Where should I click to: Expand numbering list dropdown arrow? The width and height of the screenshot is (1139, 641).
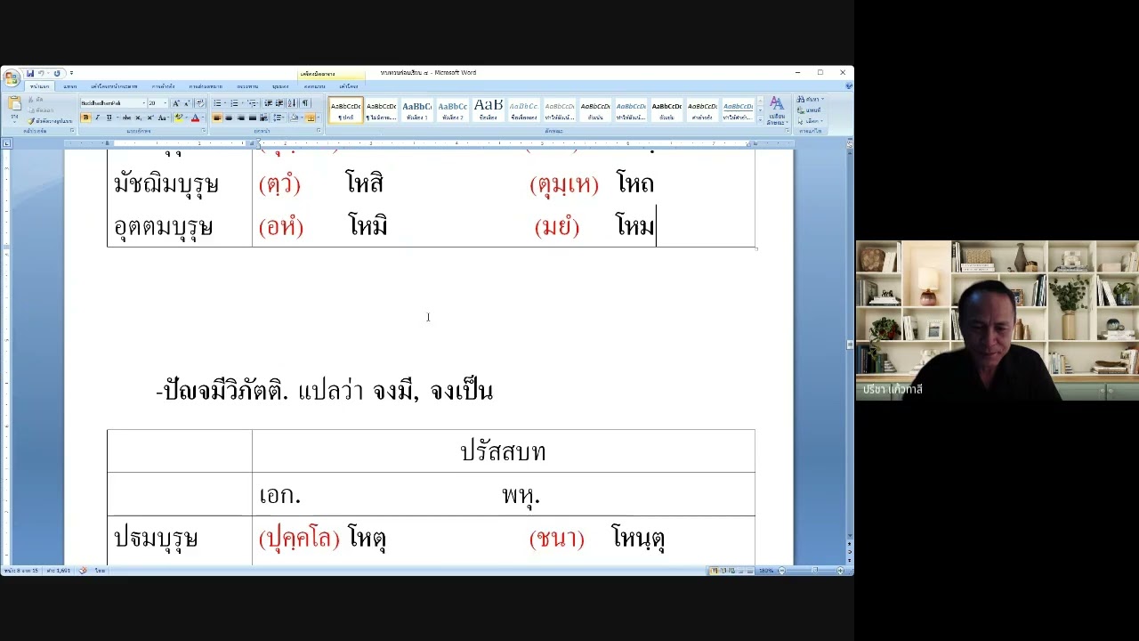point(242,103)
